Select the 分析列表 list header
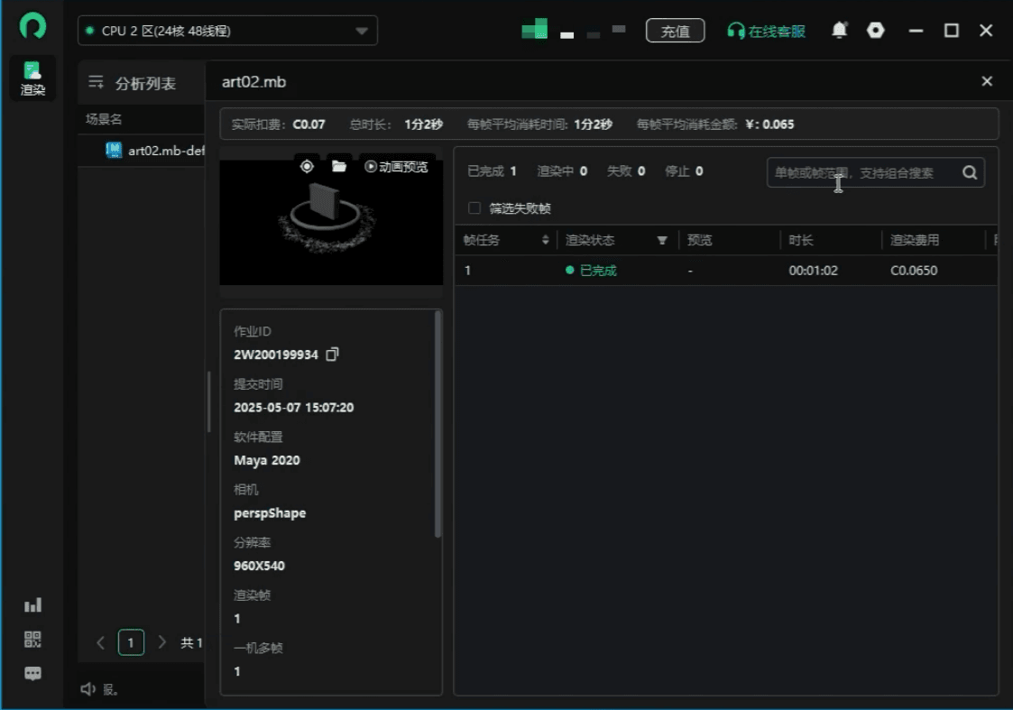This screenshot has width=1013, height=710. coord(144,84)
